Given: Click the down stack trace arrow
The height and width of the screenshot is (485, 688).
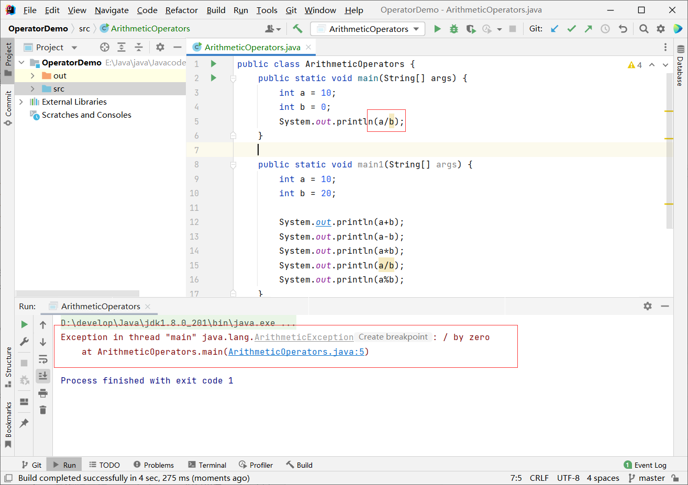Looking at the screenshot, I should [x=43, y=342].
